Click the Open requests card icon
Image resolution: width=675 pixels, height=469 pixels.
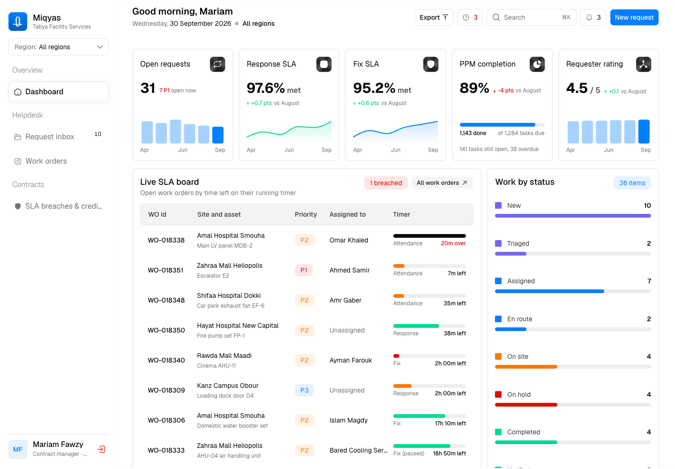pos(217,64)
